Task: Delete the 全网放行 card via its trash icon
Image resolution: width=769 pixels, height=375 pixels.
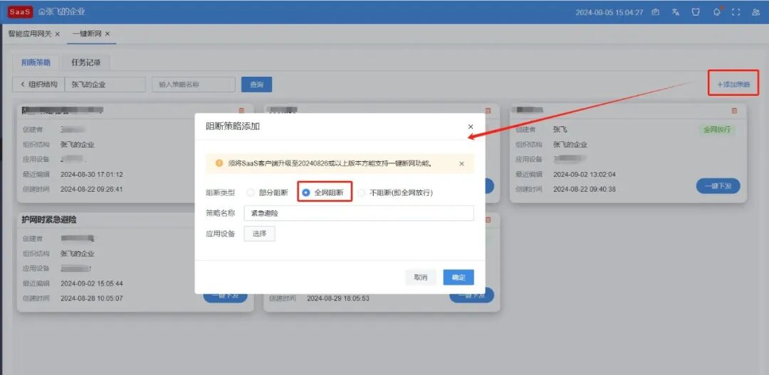Action: tap(734, 111)
